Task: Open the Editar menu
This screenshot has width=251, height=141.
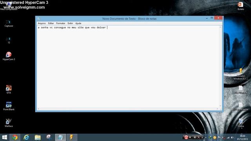Action: [51, 23]
